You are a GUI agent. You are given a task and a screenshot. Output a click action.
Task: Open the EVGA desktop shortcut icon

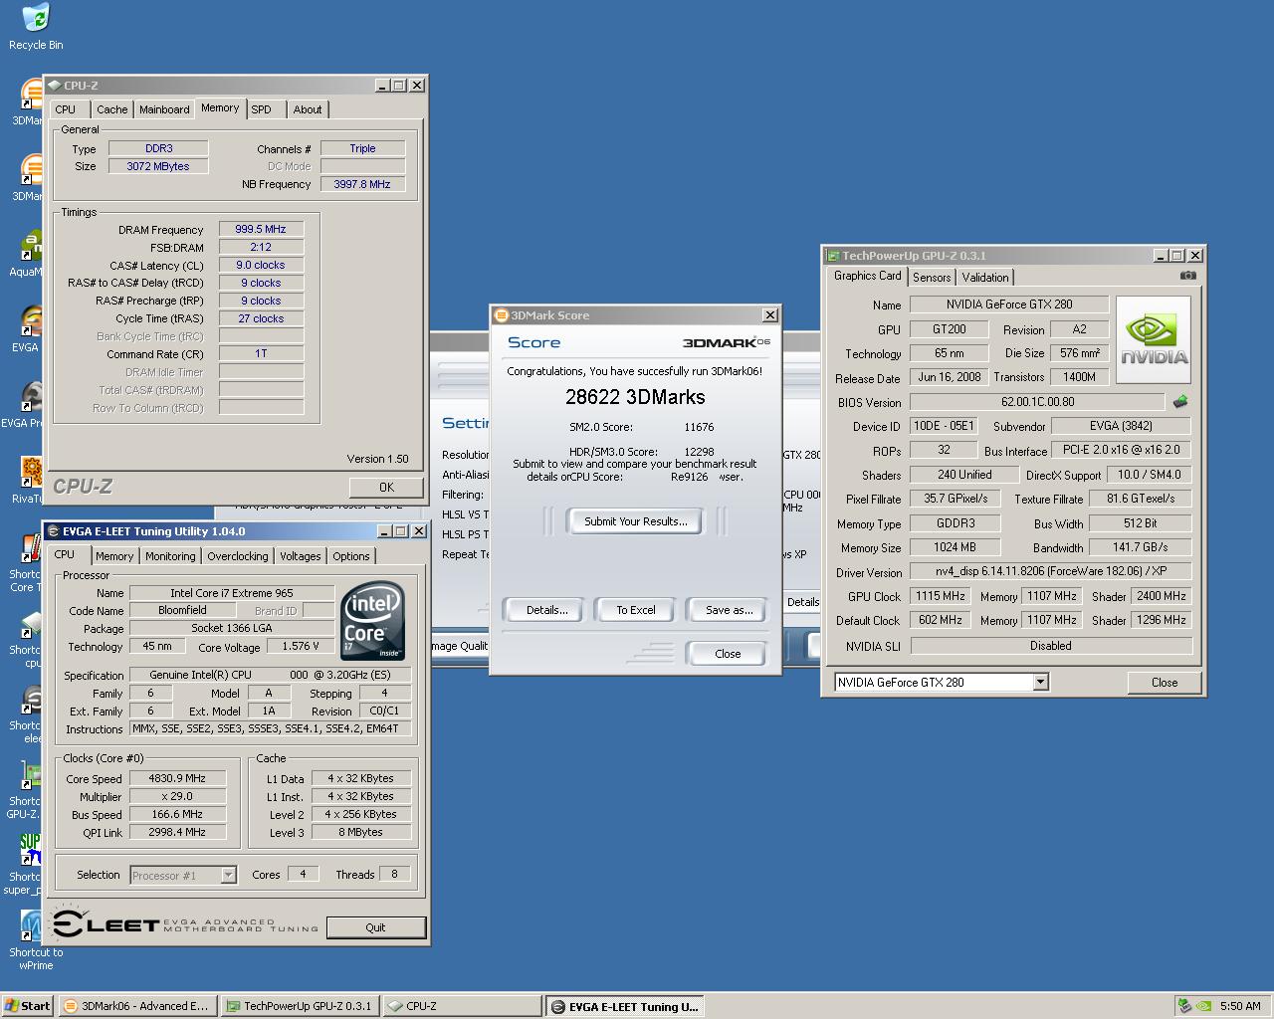pyautogui.click(x=31, y=321)
